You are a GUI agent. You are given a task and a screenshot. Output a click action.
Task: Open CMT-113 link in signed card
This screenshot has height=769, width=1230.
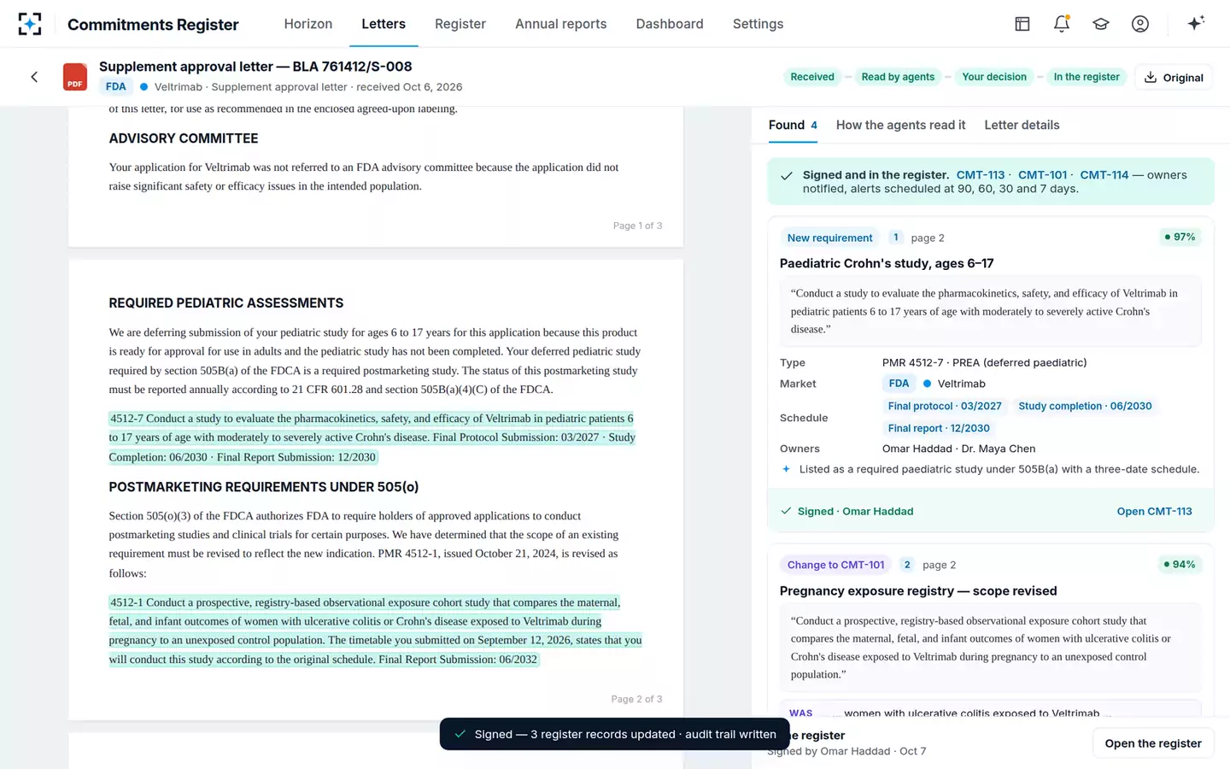[1154, 511]
